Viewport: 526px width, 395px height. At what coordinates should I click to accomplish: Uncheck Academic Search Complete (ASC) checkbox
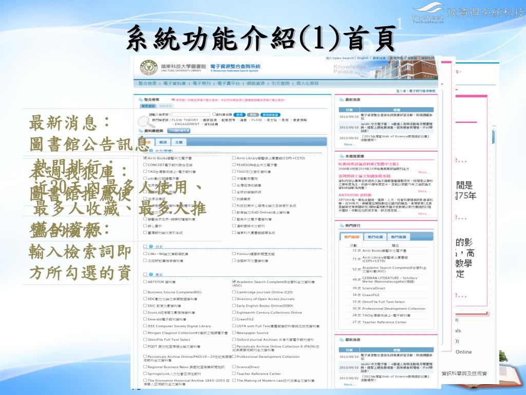(234, 282)
